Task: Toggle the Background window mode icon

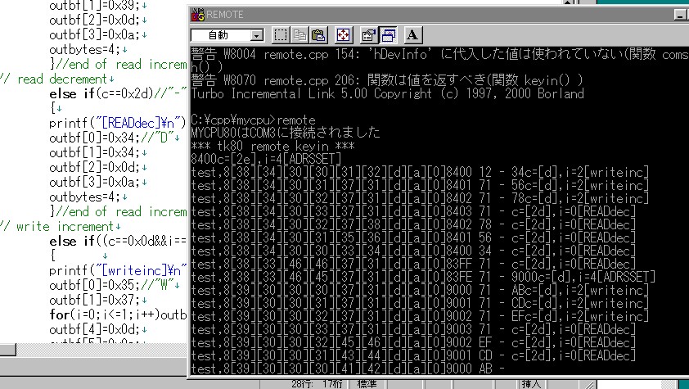Action: coord(388,35)
